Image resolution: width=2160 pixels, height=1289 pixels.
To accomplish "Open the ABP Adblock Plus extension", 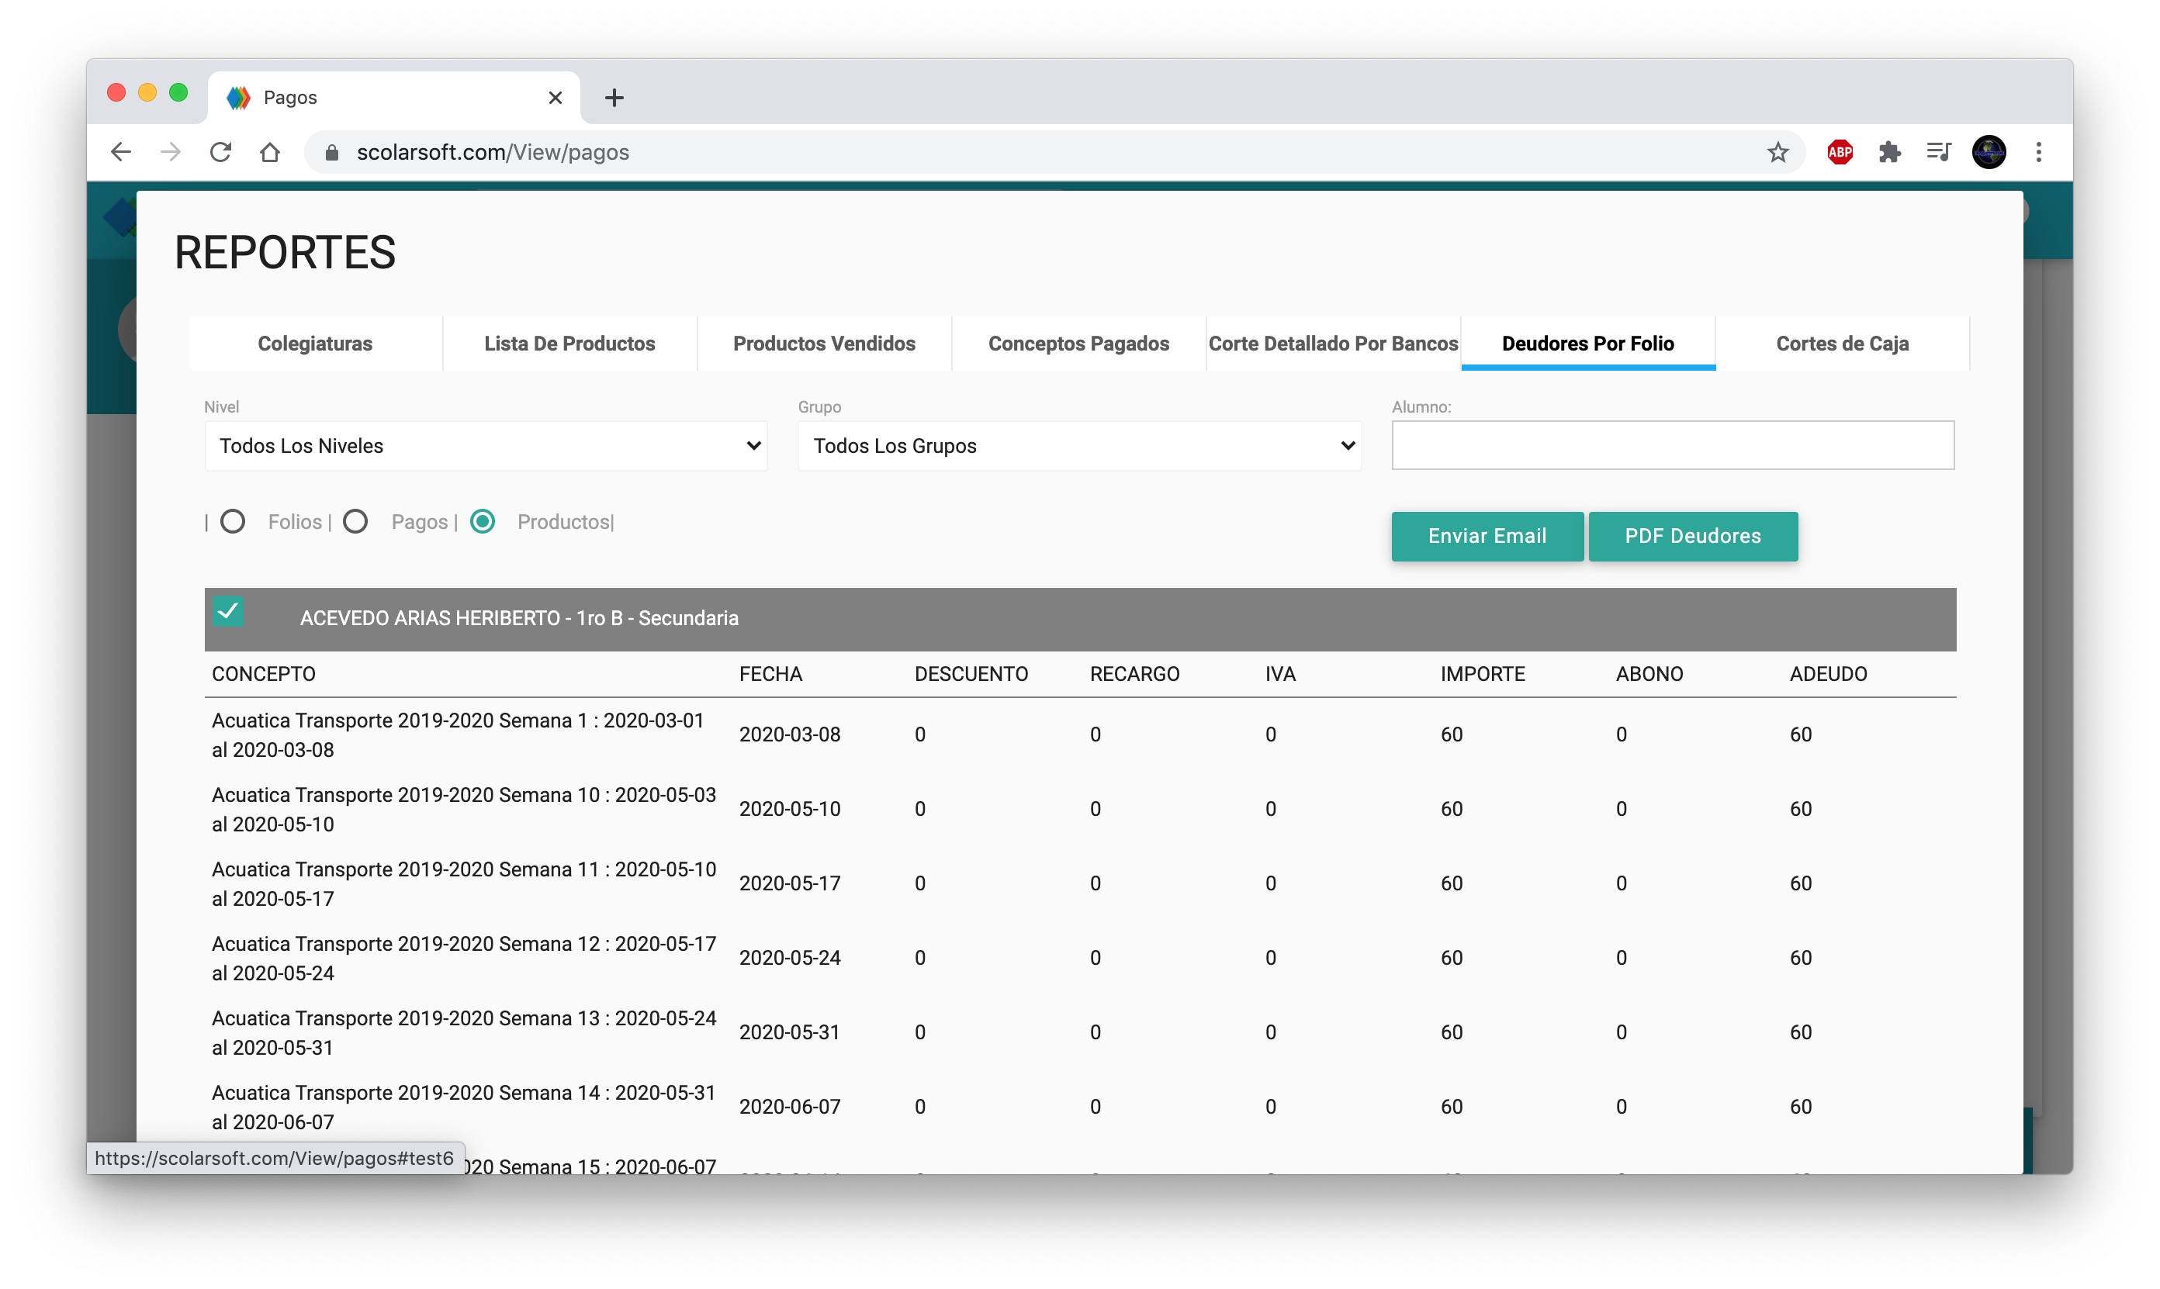I will click(x=1840, y=152).
